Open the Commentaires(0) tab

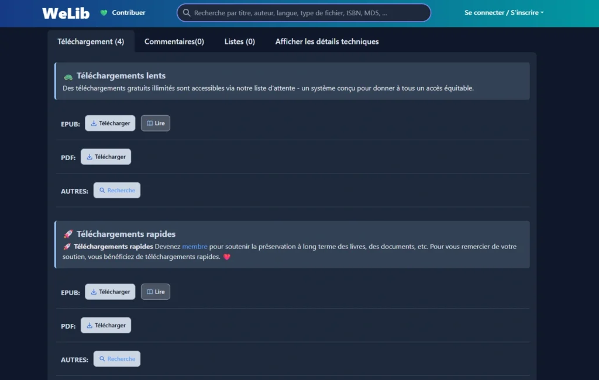[174, 42]
